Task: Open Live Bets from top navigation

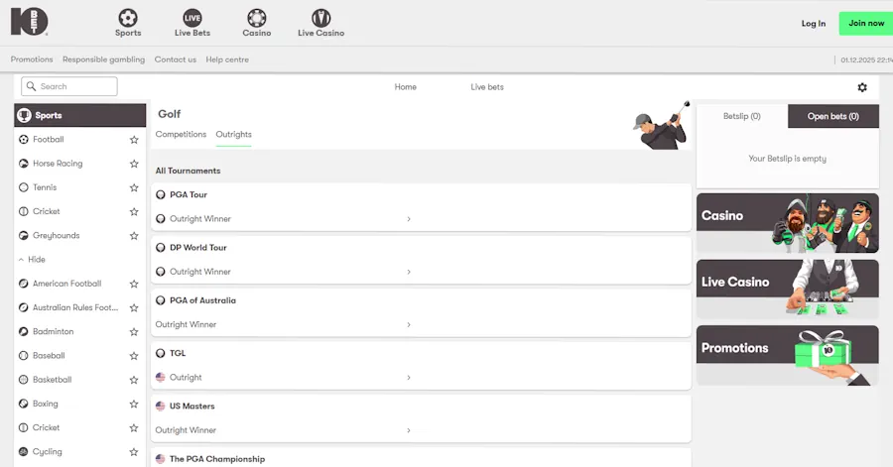Action: click(192, 18)
